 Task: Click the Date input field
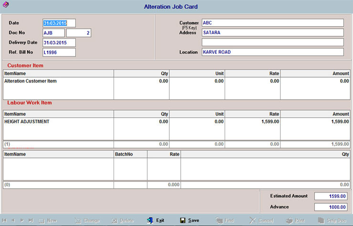coord(59,23)
